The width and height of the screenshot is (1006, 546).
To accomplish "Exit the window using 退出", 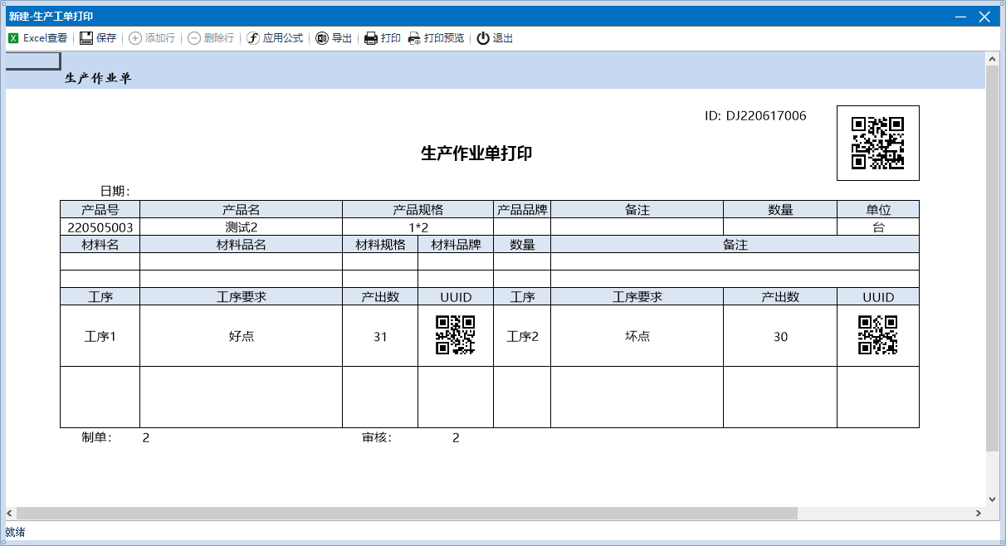I will tap(483, 38).
